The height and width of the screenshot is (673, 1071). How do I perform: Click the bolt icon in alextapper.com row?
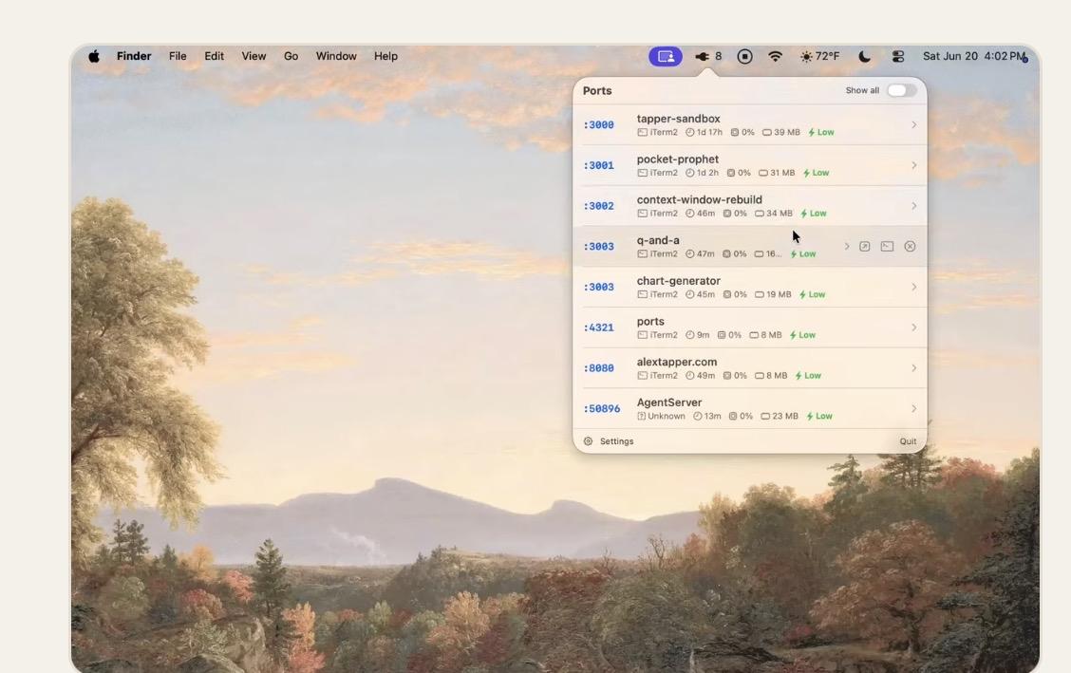(798, 375)
